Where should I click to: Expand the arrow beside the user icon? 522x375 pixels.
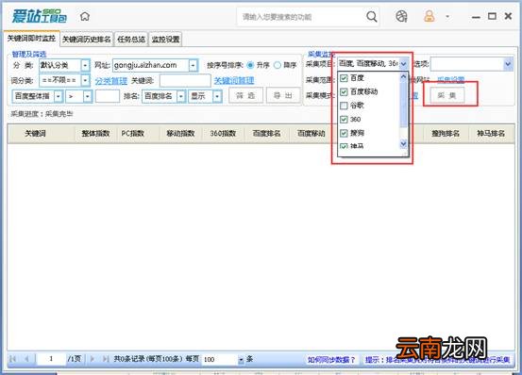[447, 16]
